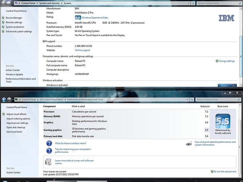The width and height of the screenshot is (243, 182).
Task: Click Performance Information and Tools breadcrumb
Action: pyautogui.click(x=85, y=99)
